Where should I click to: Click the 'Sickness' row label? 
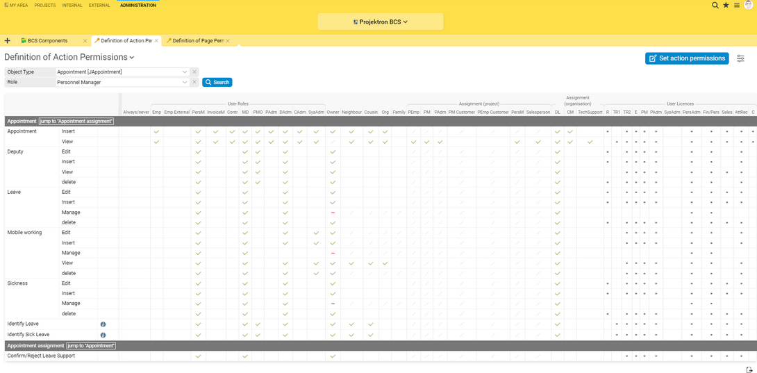pos(17,283)
